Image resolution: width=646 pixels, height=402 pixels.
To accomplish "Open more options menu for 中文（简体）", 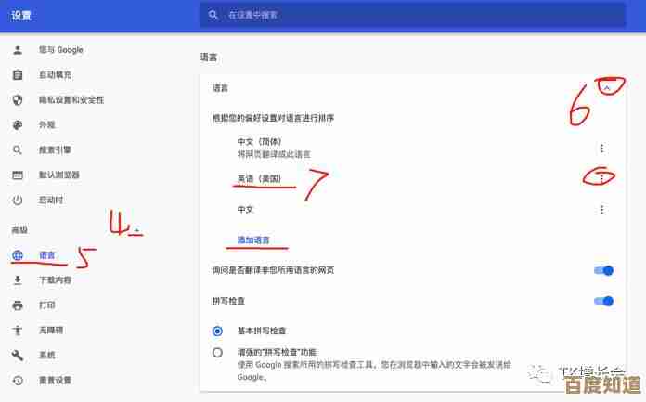I will click(601, 149).
